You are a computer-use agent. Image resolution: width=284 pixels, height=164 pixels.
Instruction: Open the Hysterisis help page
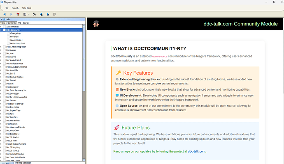coord(14,36)
